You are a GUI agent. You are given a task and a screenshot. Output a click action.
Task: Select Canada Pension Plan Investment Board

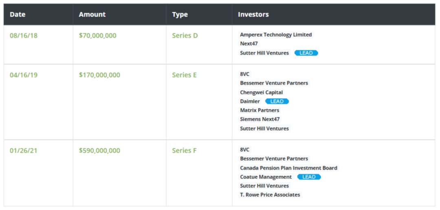[x=288, y=168]
